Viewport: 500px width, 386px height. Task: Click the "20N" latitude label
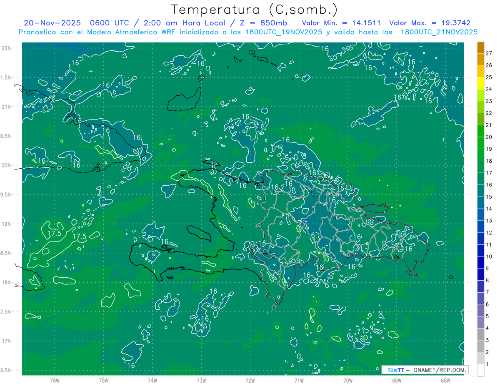pos(7,165)
